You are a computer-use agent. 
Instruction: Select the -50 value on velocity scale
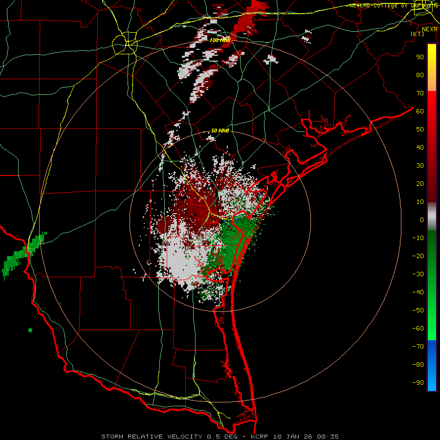coord(418,310)
